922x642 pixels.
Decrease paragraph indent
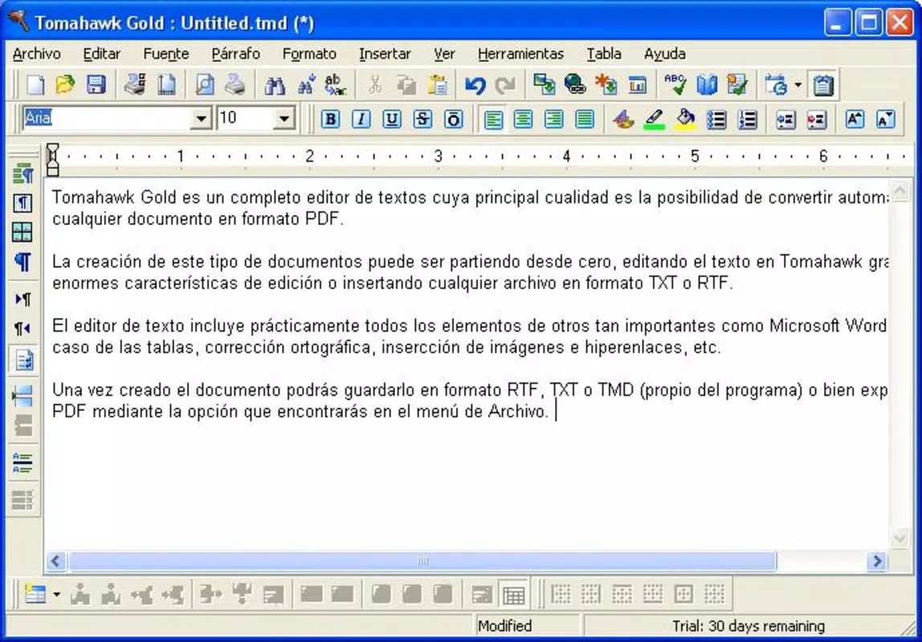(x=785, y=120)
